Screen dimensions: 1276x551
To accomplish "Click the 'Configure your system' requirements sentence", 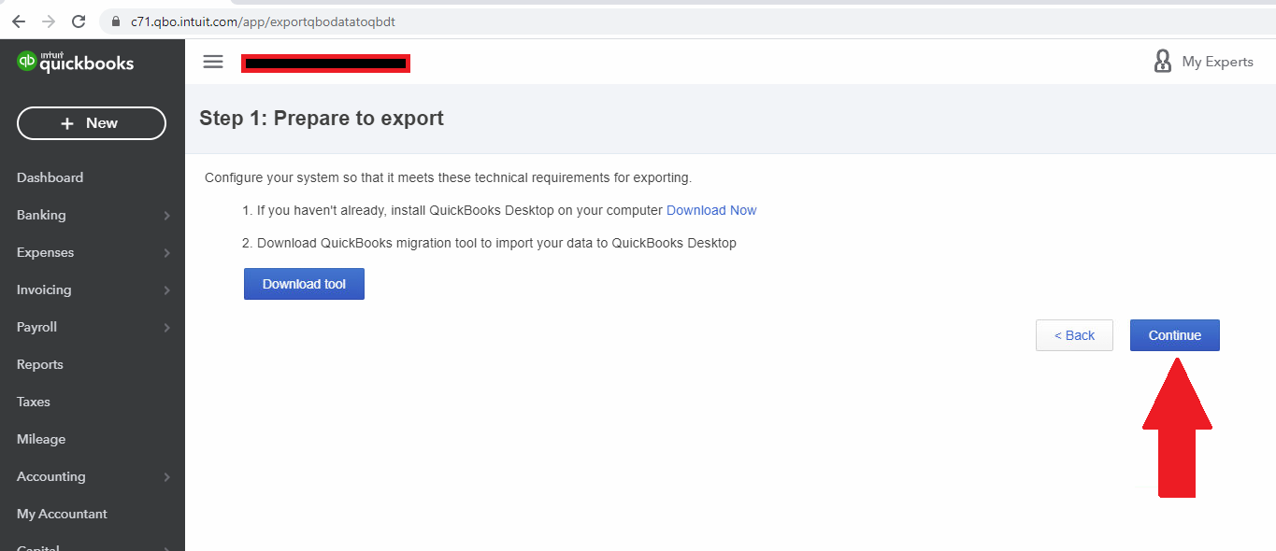I will [x=448, y=177].
